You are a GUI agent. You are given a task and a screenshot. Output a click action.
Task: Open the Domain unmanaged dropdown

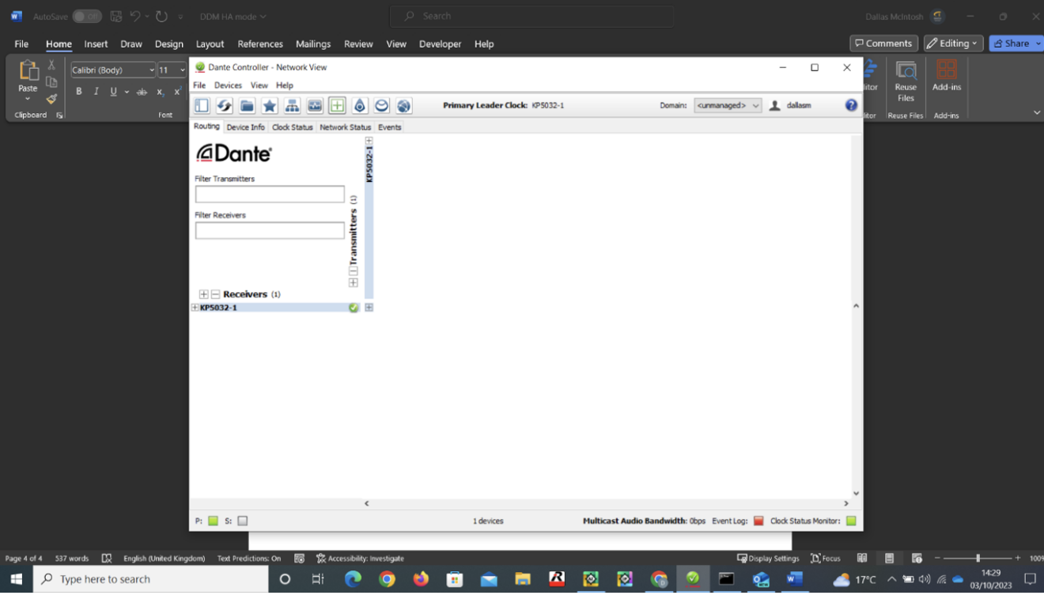point(727,104)
